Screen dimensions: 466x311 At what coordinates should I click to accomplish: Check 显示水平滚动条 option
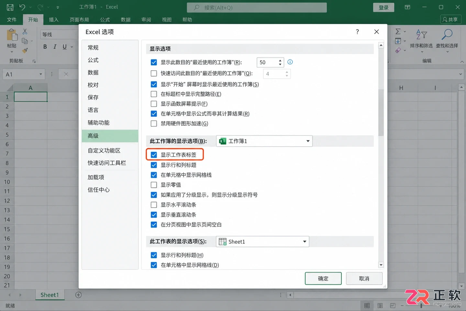tap(154, 205)
